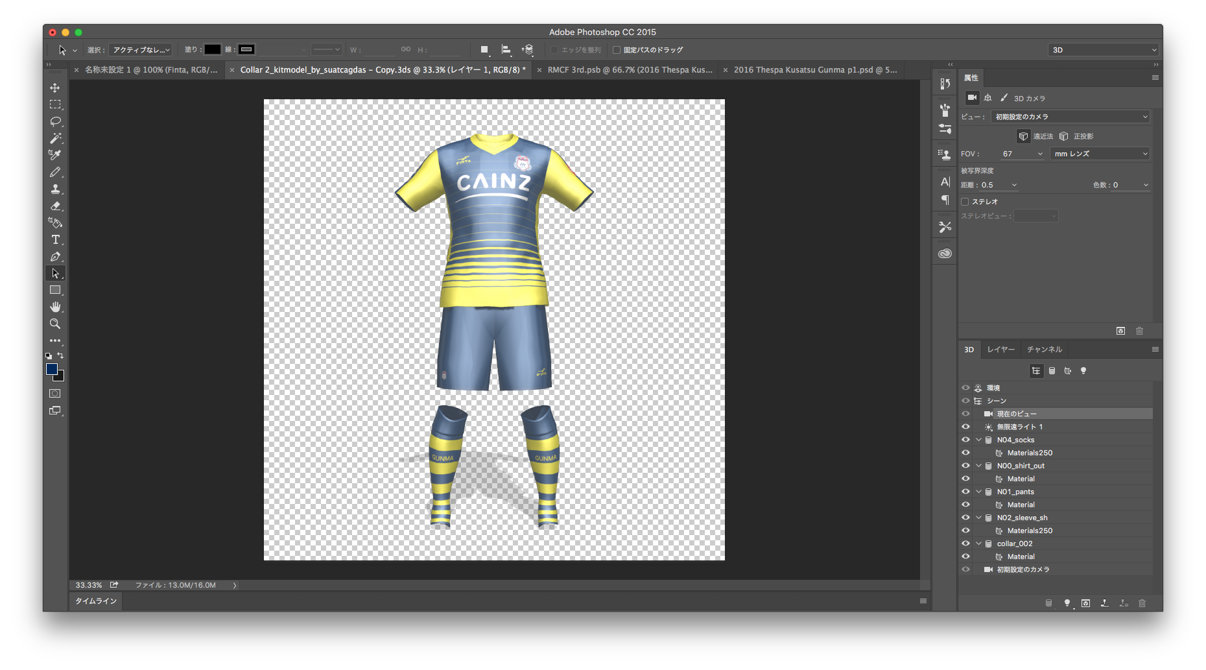Viewport: 1206px width, 670px height.
Task: Open the ビュー camera preset dropdown
Action: 1070,117
